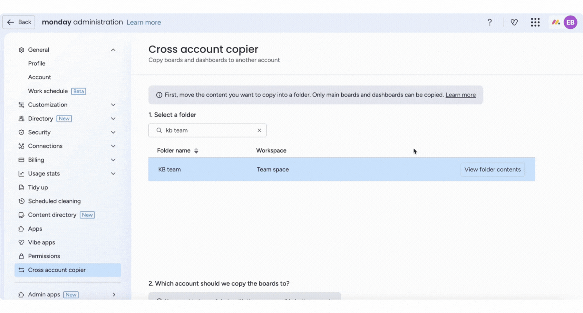Click the Back button

tap(19, 22)
